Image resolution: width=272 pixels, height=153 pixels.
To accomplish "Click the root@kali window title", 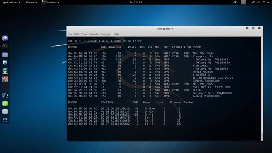I will pos(165,29).
